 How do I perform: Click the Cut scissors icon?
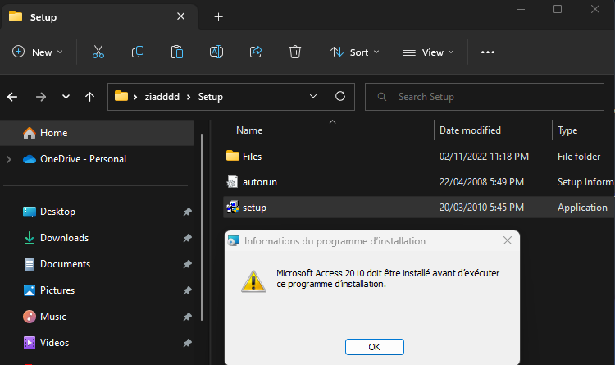click(x=98, y=52)
